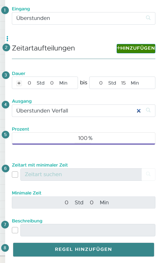Click the search icon in the Ausgang field

148,110
